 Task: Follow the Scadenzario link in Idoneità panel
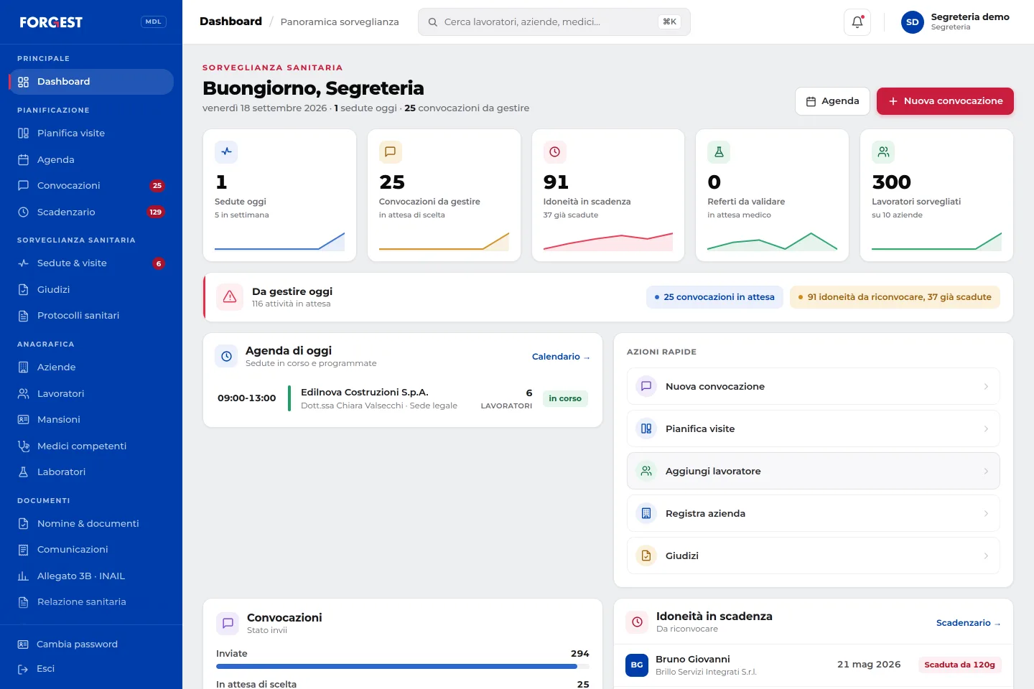point(969,623)
